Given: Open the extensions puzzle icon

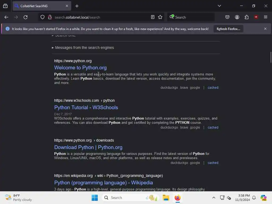Looking at the screenshot, I should (x=246, y=17).
